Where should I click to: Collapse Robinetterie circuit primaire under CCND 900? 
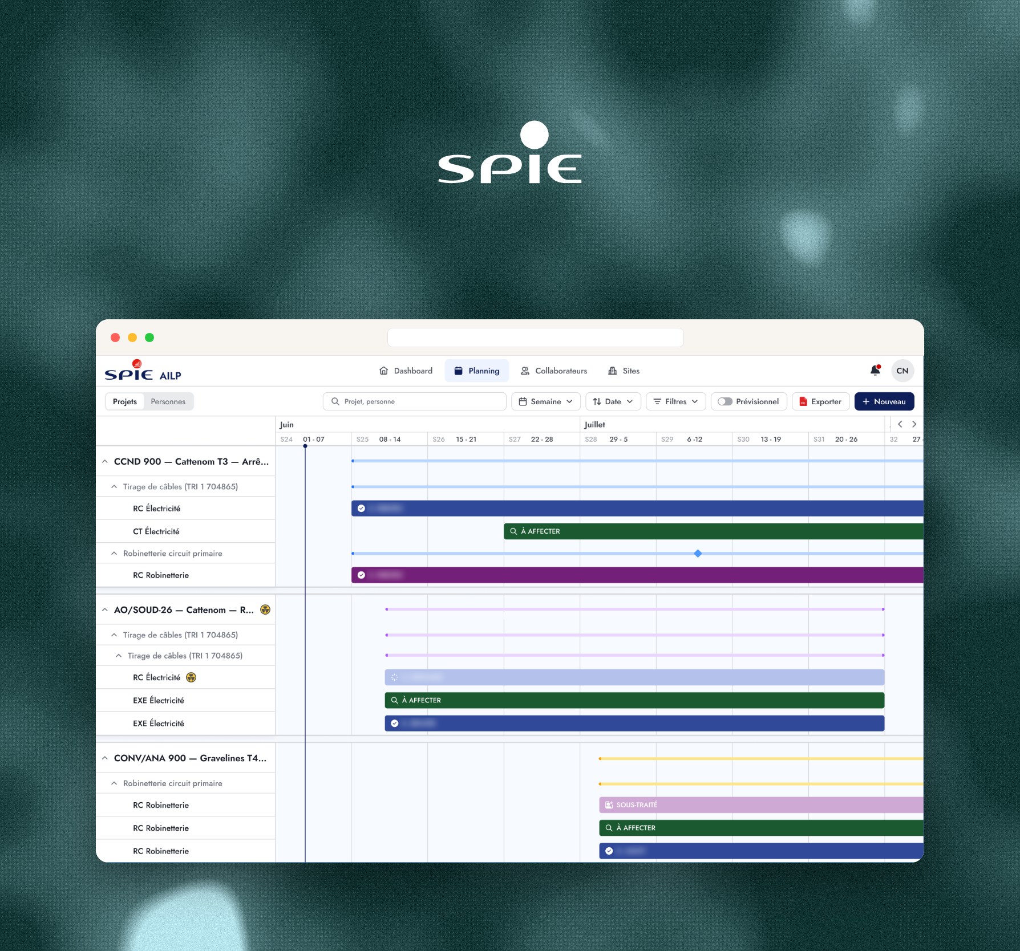(x=114, y=554)
